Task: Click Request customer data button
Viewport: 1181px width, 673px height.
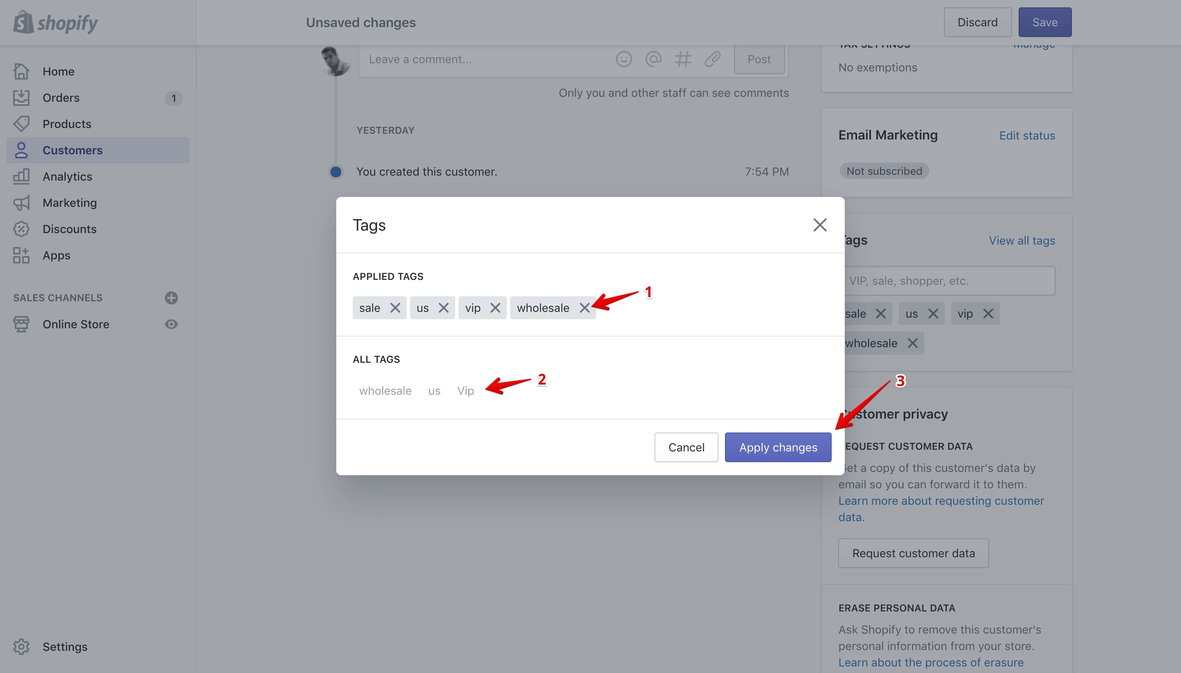Action: 913,553
